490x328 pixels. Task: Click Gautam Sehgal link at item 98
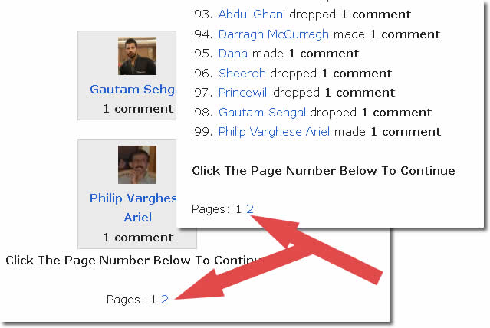(262, 112)
